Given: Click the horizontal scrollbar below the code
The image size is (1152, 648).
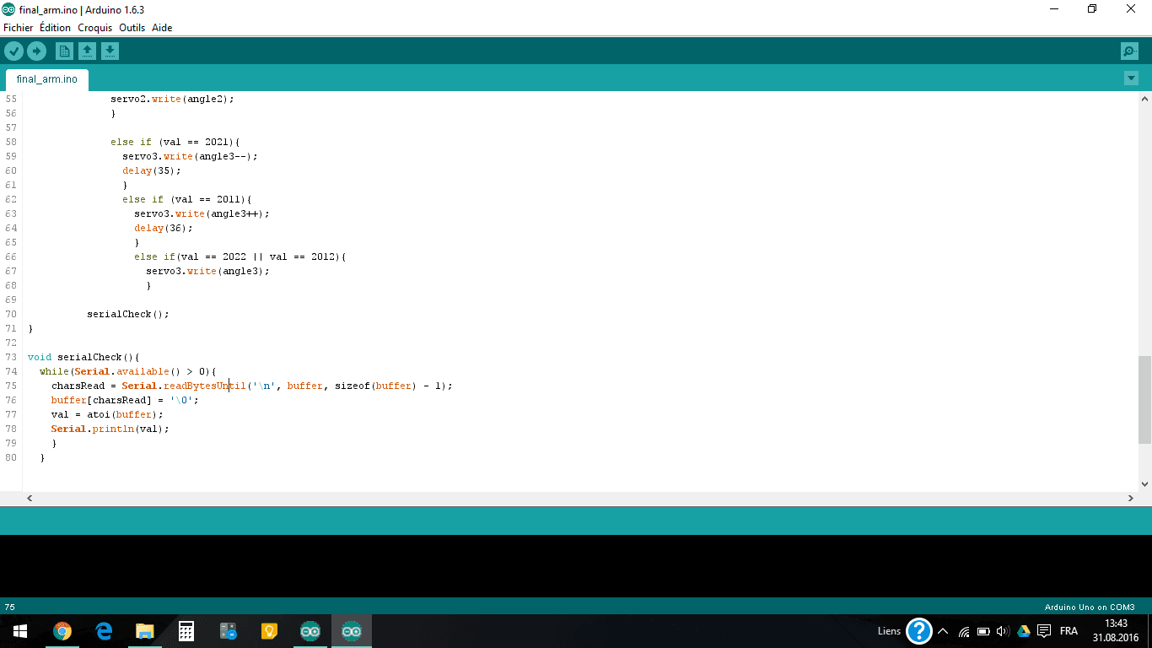Looking at the screenshot, I should click(576, 498).
